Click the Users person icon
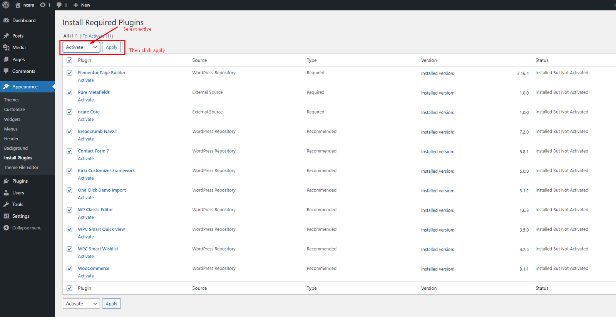 (x=6, y=193)
